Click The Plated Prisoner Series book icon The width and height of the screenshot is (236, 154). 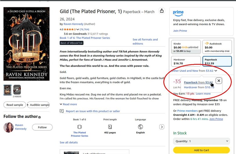[x=79, y=127]
